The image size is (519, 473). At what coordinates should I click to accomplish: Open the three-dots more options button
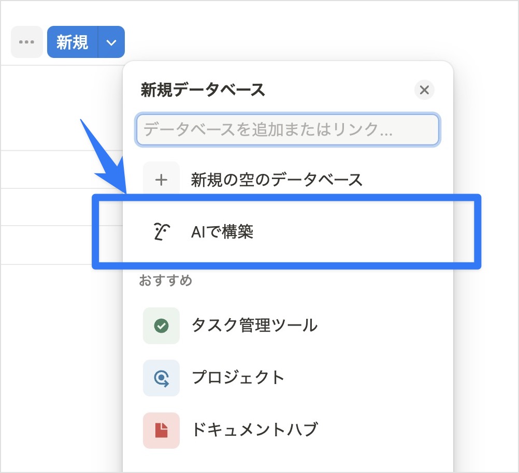tap(27, 42)
